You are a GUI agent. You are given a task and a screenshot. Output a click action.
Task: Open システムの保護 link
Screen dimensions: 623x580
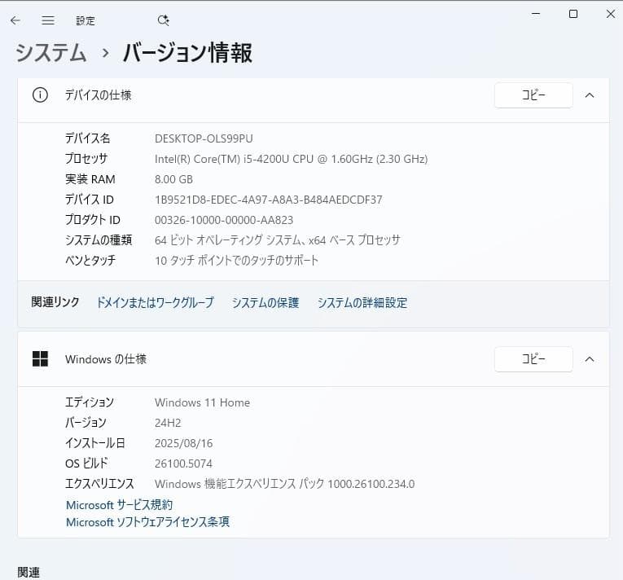[265, 302]
